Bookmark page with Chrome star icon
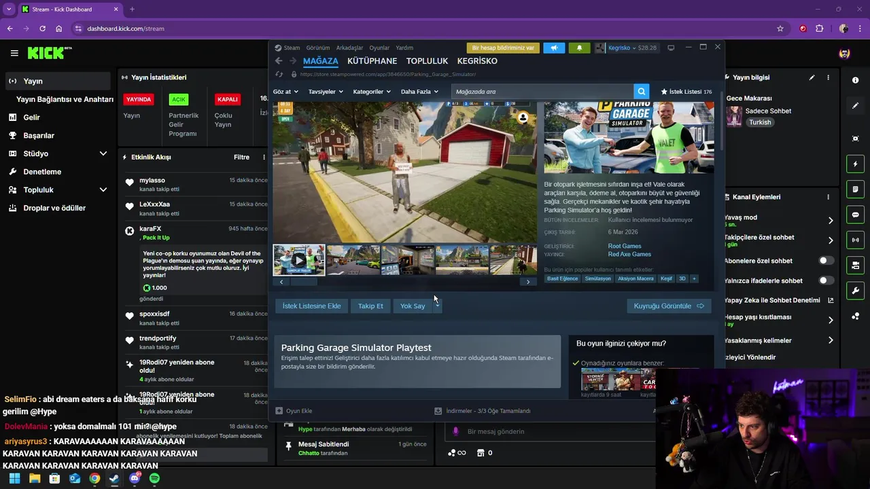The height and width of the screenshot is (489, 870). coord(780,29)
